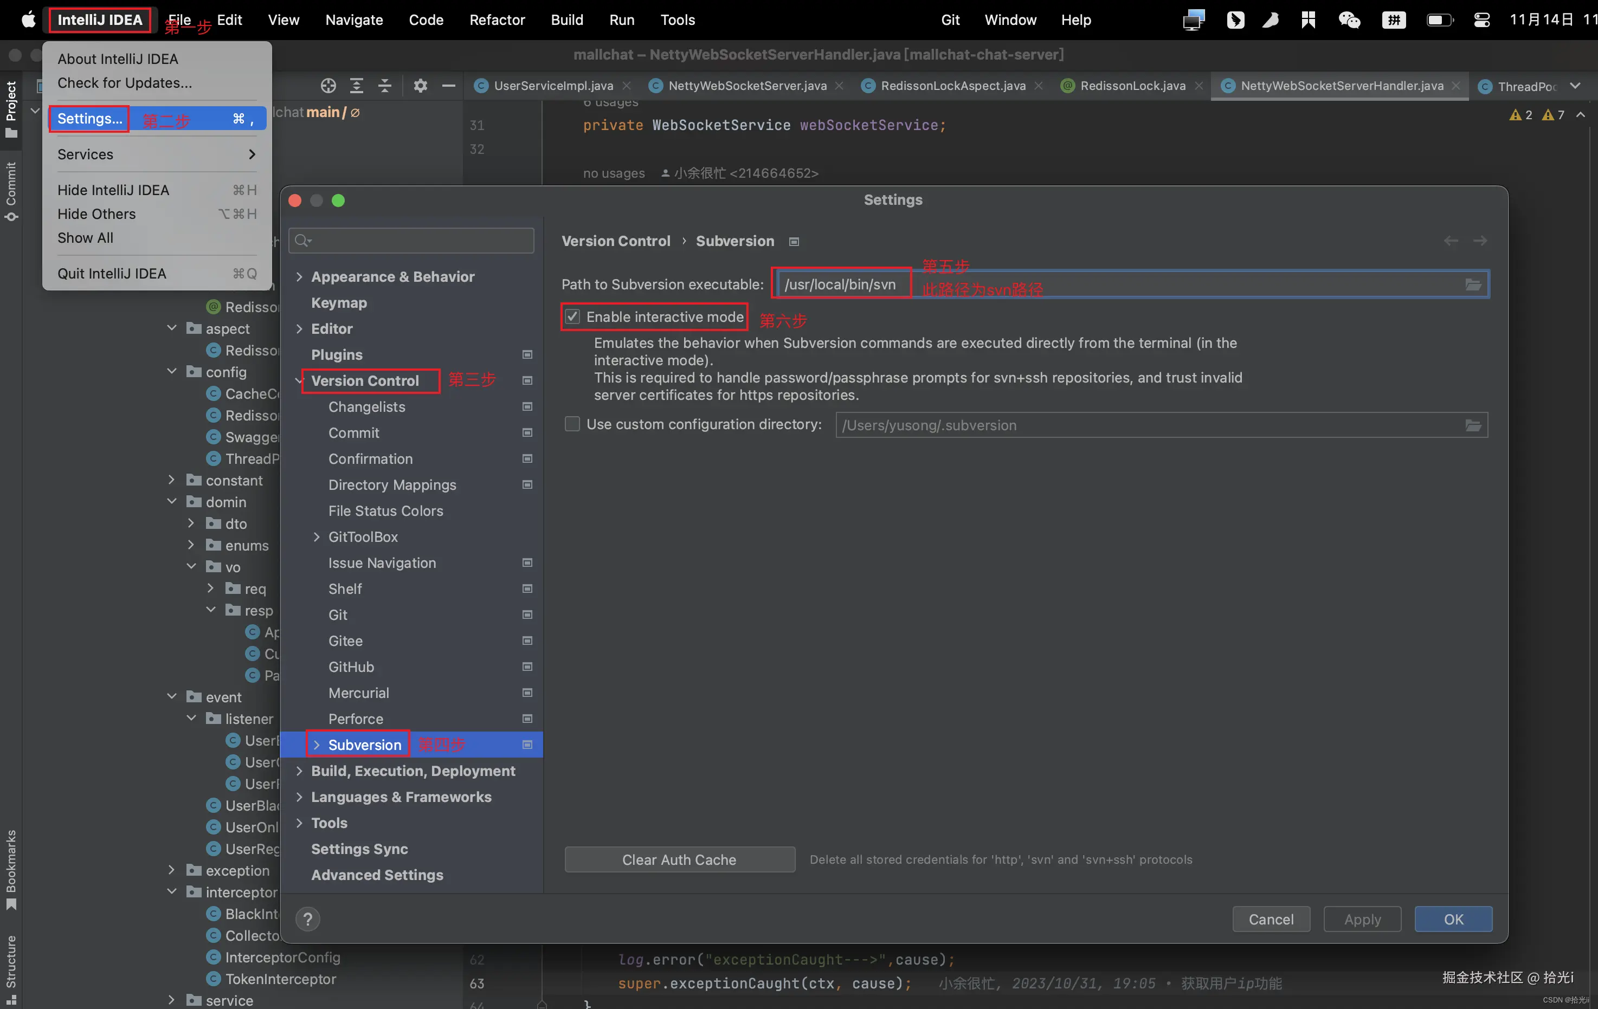The height and width of the screenshot is (1009, 1598).
Task: Toggle Enable interactive mode checkbox
Action: [572, 317]
